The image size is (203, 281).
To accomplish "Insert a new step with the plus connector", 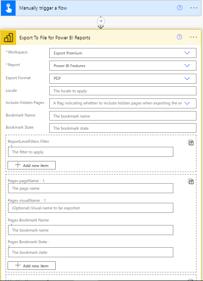I will click(x=101, y=21).
